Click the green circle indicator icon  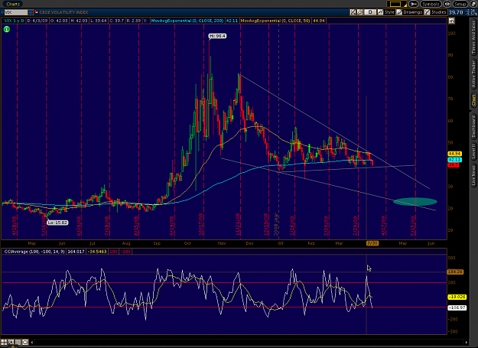[x=7, y=29]
